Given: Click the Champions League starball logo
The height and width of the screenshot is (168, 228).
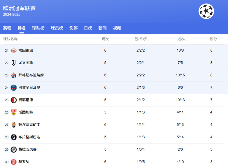Looking at the screenshot, I should pos(206,11).
